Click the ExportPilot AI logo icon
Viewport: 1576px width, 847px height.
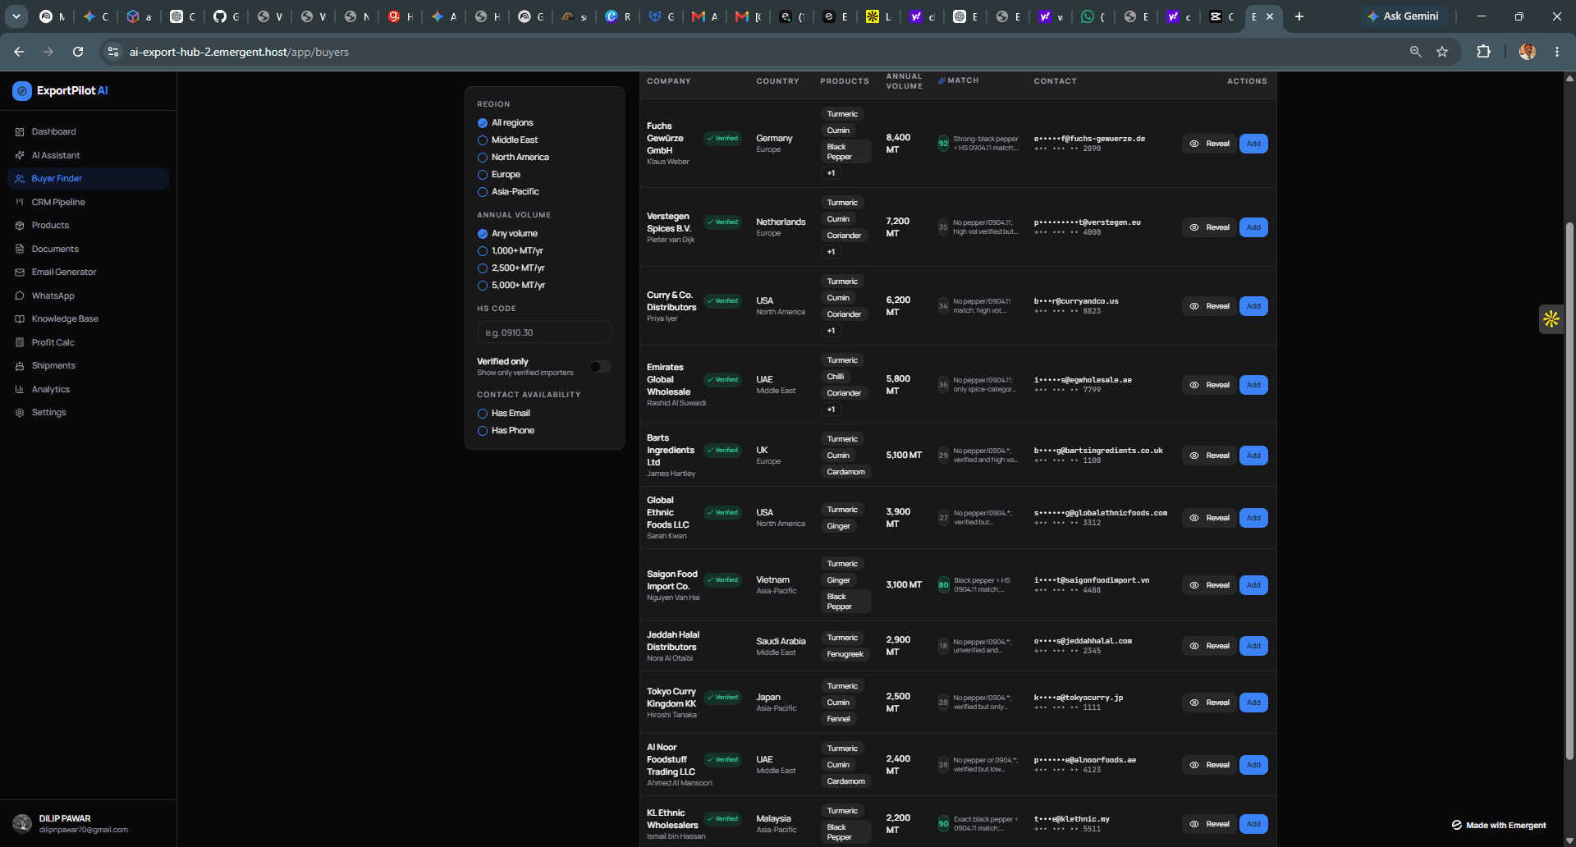(x=22, y=90)
